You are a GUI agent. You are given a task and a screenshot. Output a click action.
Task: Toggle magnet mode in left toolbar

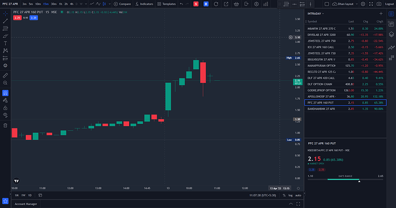[5, 93]
